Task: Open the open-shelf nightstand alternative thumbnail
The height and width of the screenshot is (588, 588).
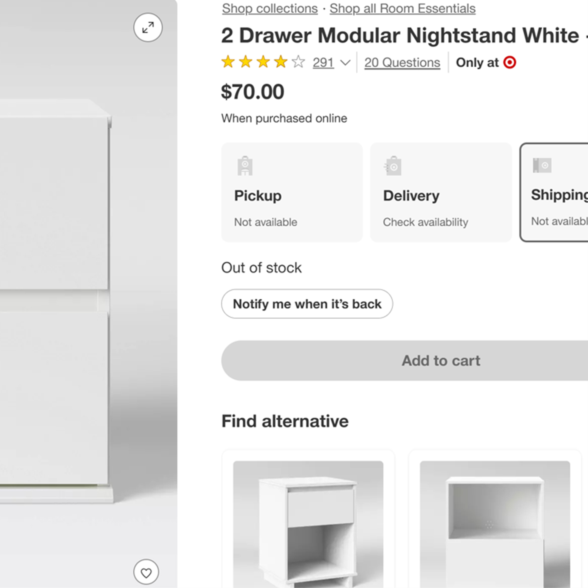Action: click(495, 524)
